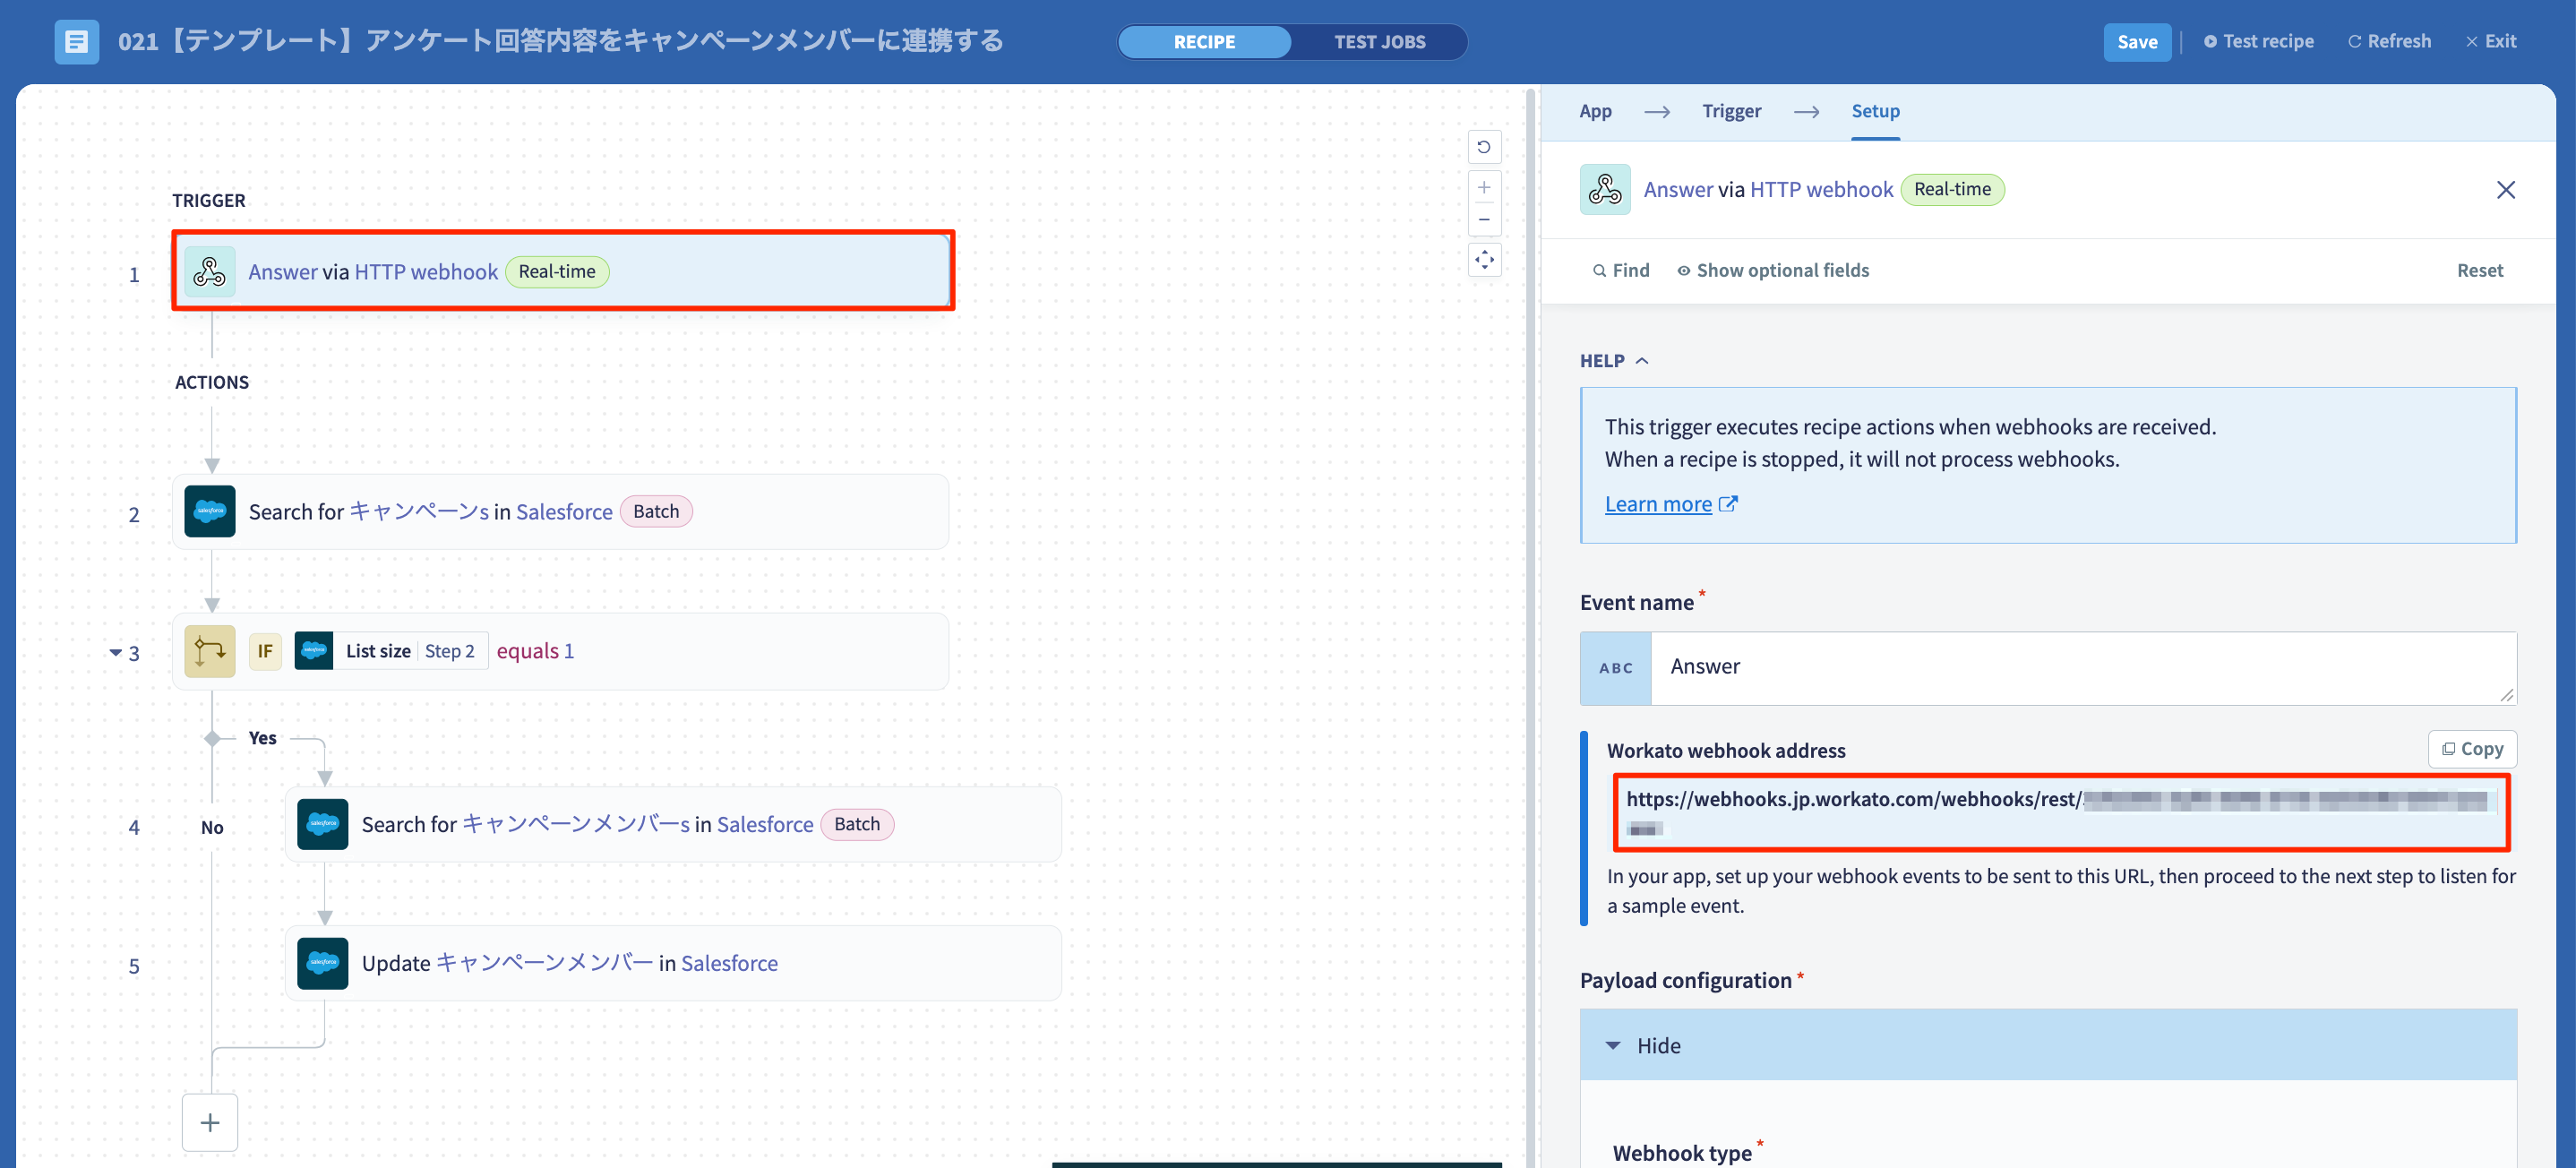Click Salesforce icon on step 2
The height and width of the screenshot is (1168, 2576).
pos(210,511)
